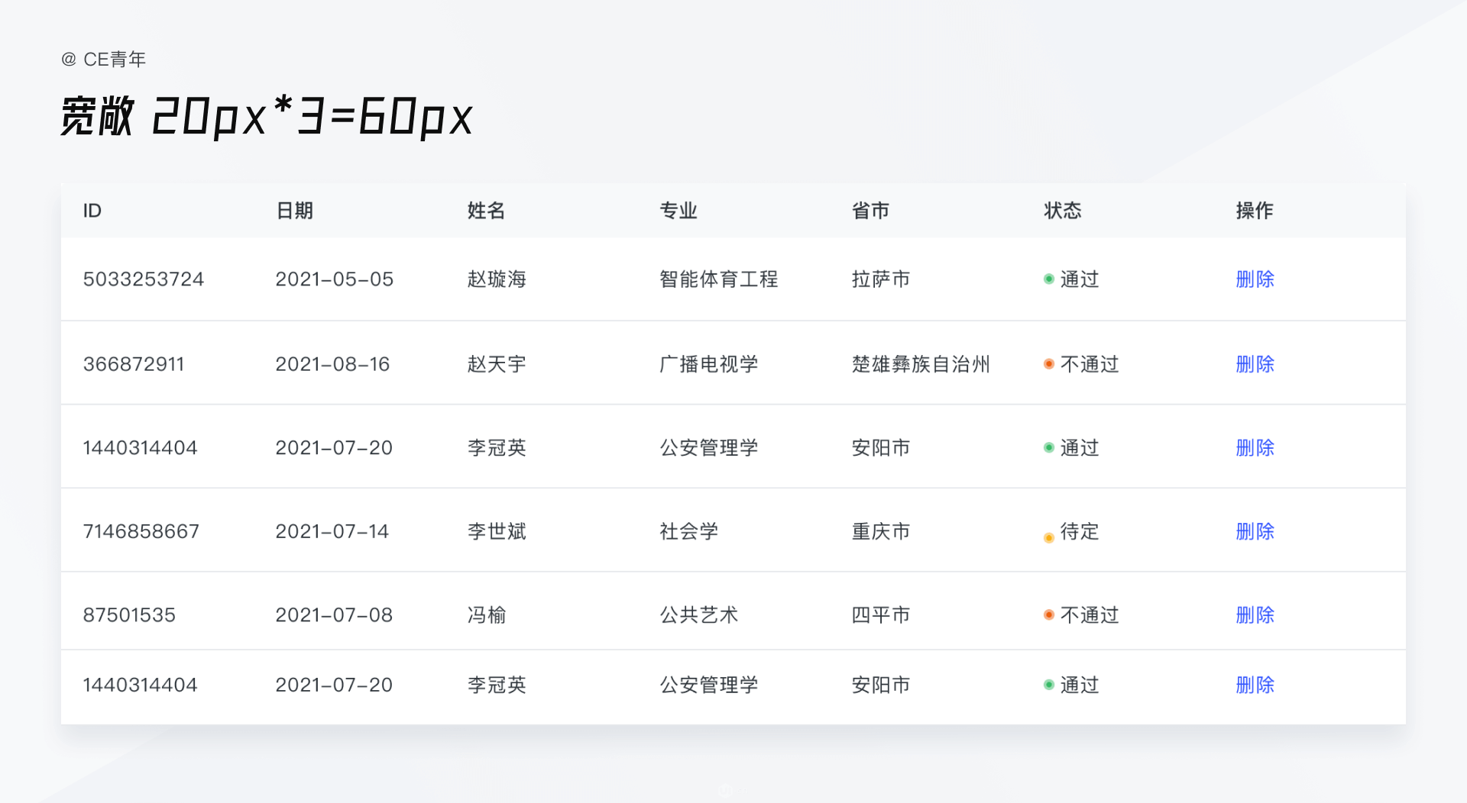Select the 操作 column header
The height and width of the screenshot is (803, 1467).
1255,211
